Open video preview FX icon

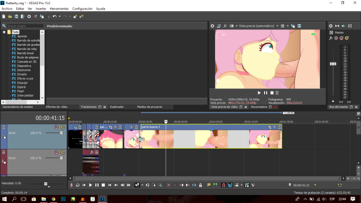225,26
